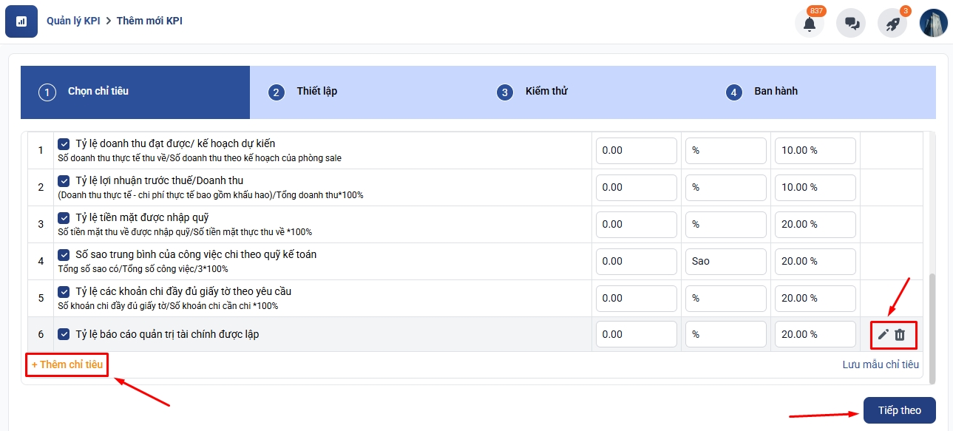
Task: Open the user profile avatar
Action: (933, 23)
